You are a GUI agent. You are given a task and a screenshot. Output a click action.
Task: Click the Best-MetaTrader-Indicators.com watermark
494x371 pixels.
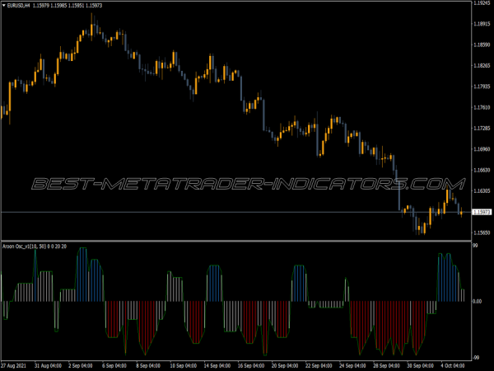tap(243, 184)
